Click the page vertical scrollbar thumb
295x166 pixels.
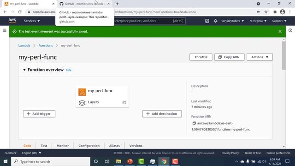pyautogui.click(x=284, y=55)
